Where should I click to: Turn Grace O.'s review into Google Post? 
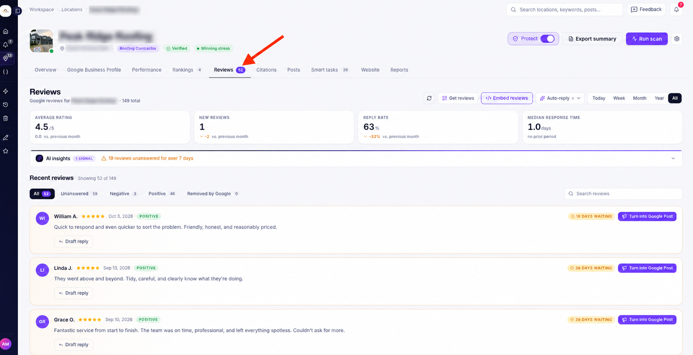click(647, 319)
